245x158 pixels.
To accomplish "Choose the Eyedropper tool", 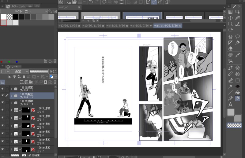I will tap(237, 54).
